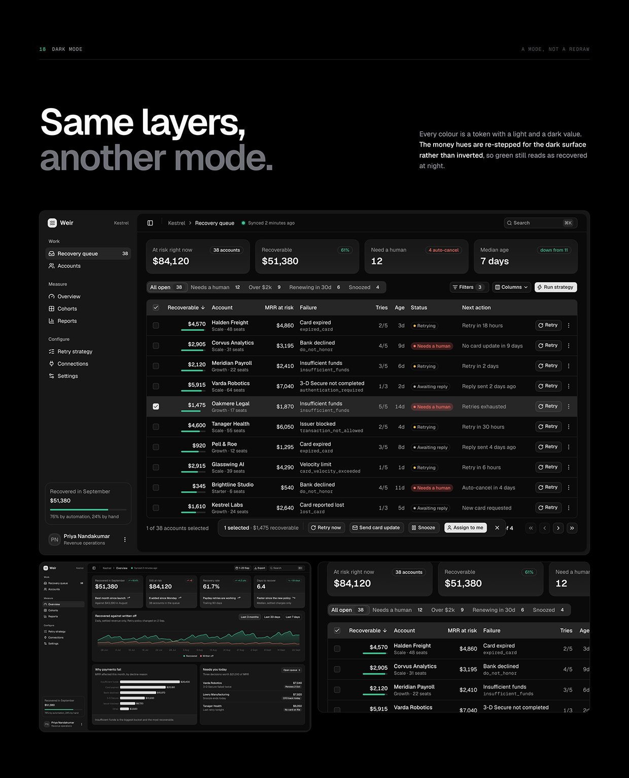Check the Corvus Analytics row checkbox

[156, 346]
